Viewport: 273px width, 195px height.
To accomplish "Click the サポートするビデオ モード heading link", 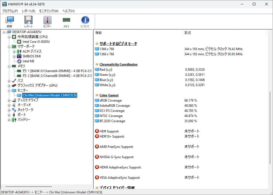I will click(118, 43).
